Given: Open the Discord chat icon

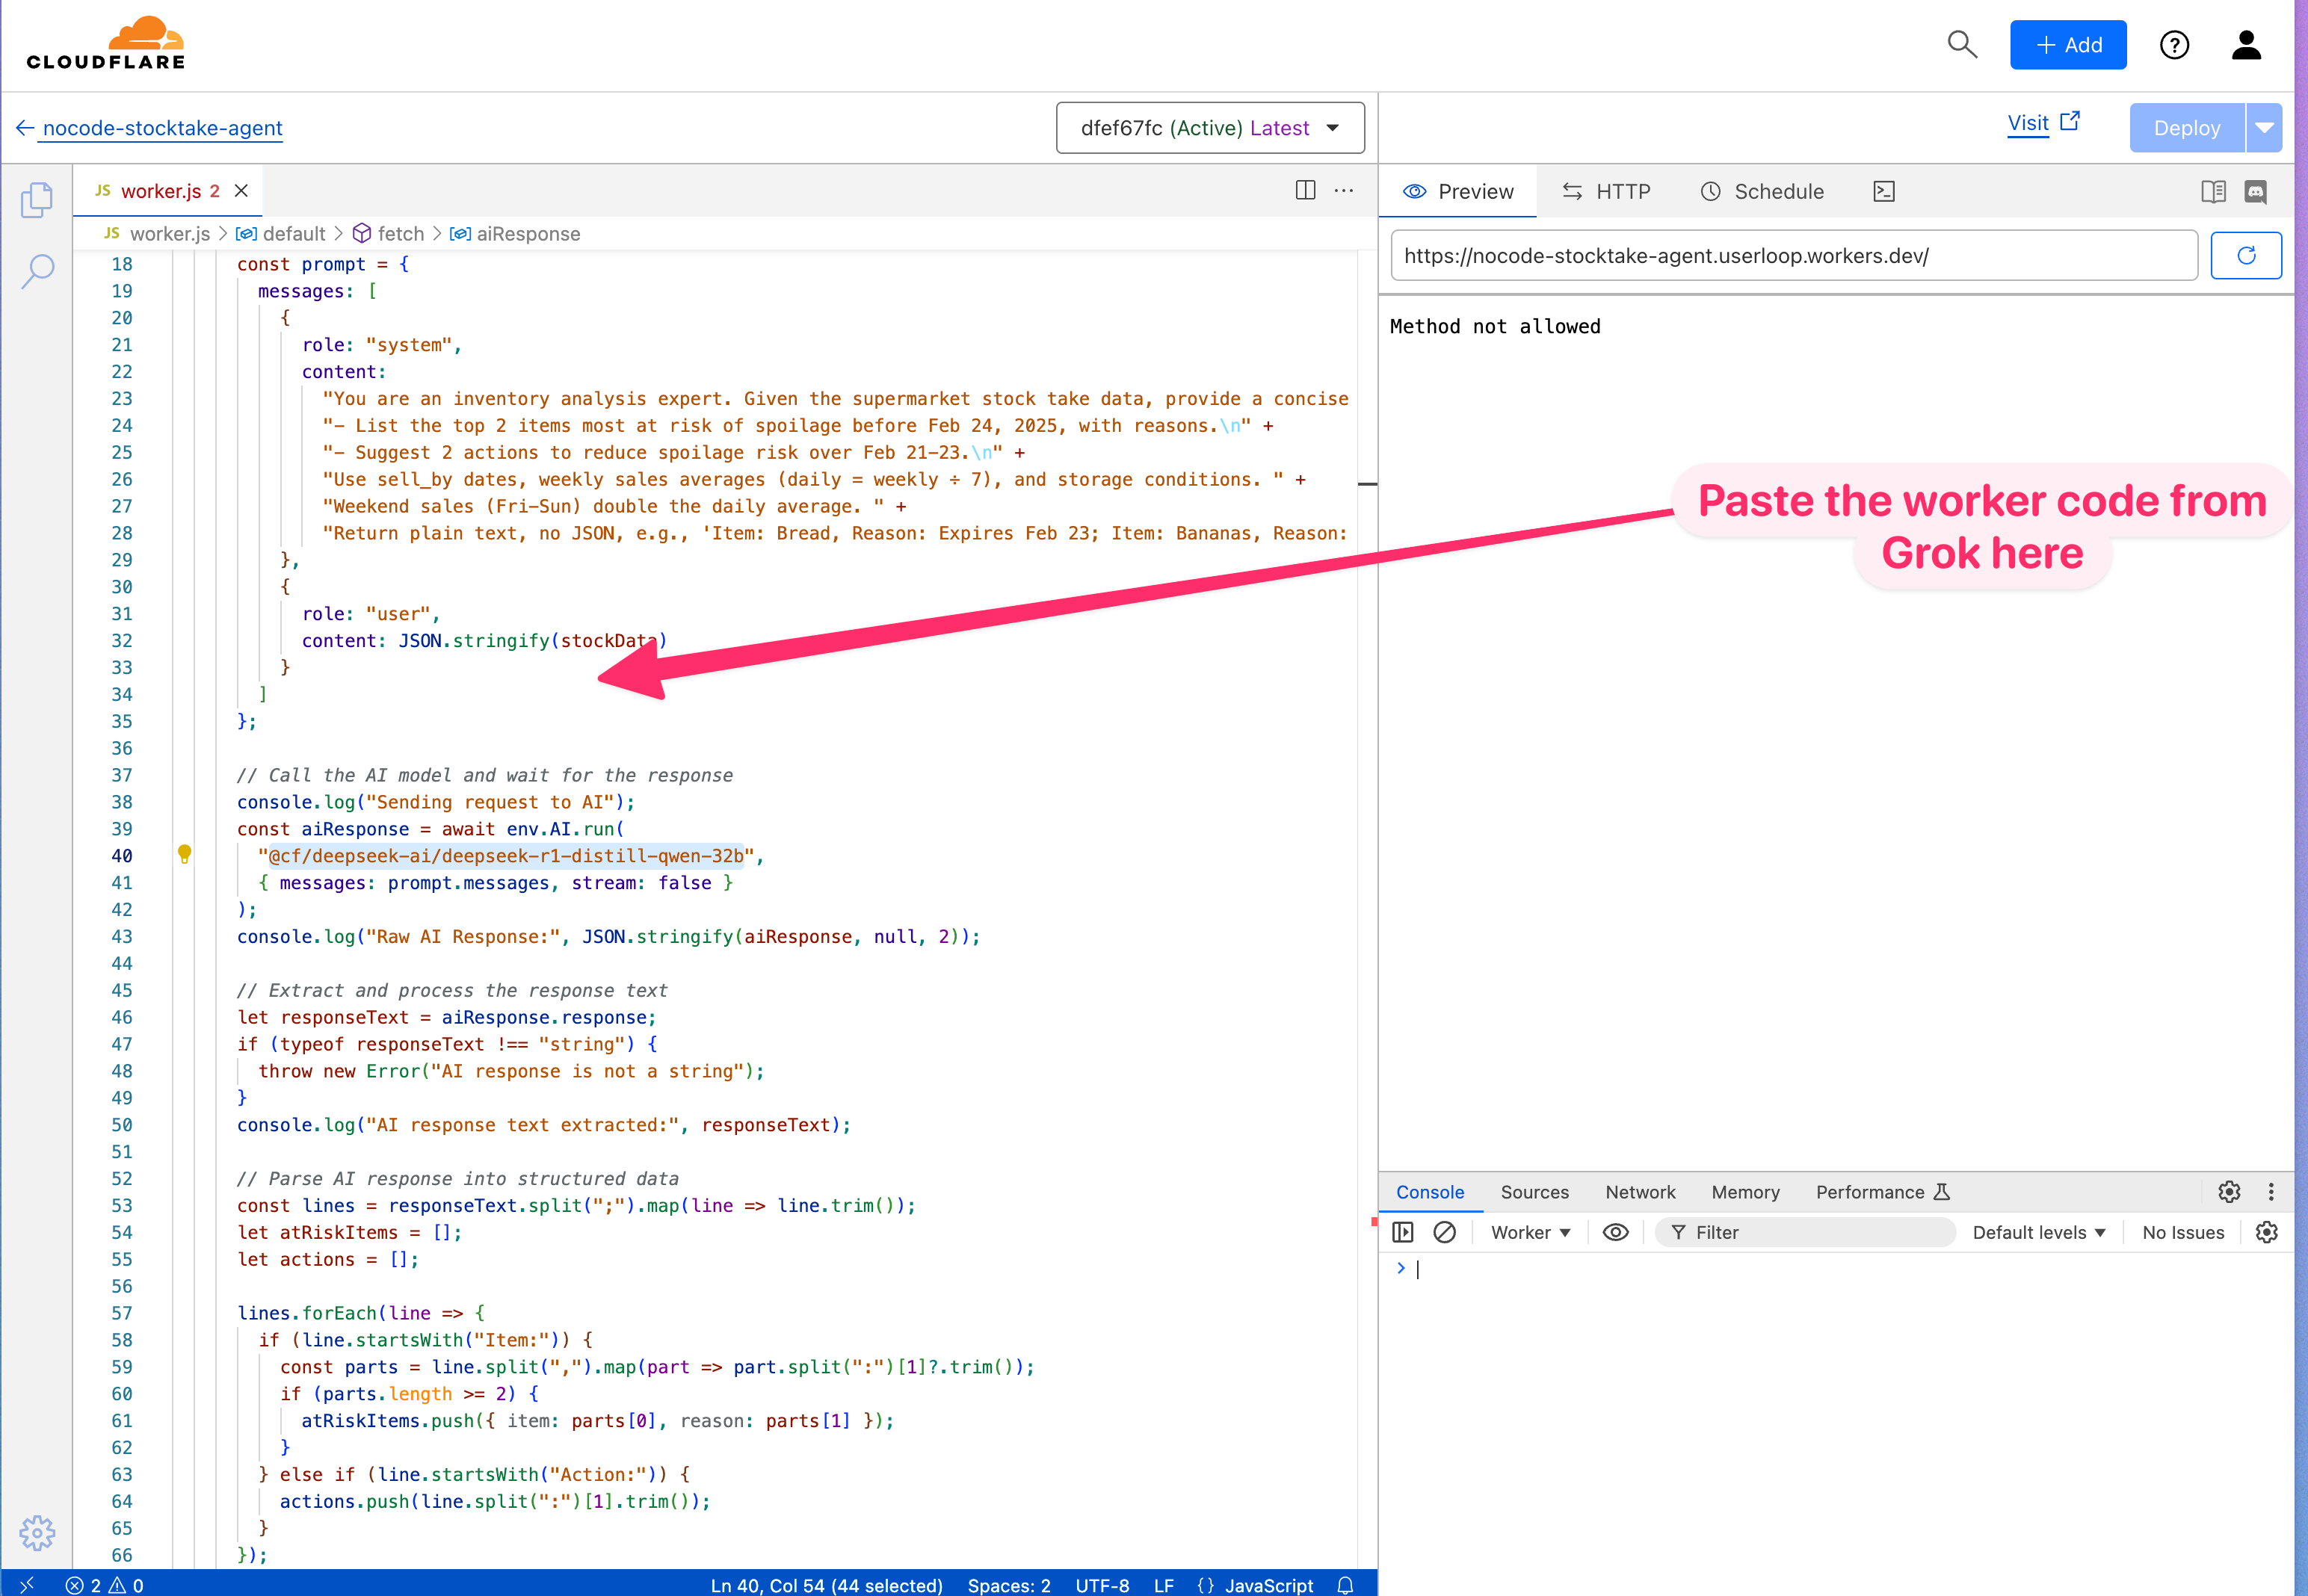Looking at the screenshot, I should click(2256, 191).
